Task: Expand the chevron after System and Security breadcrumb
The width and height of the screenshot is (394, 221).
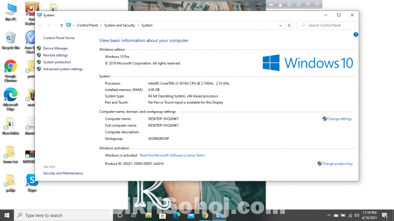Action: (138, 25)
